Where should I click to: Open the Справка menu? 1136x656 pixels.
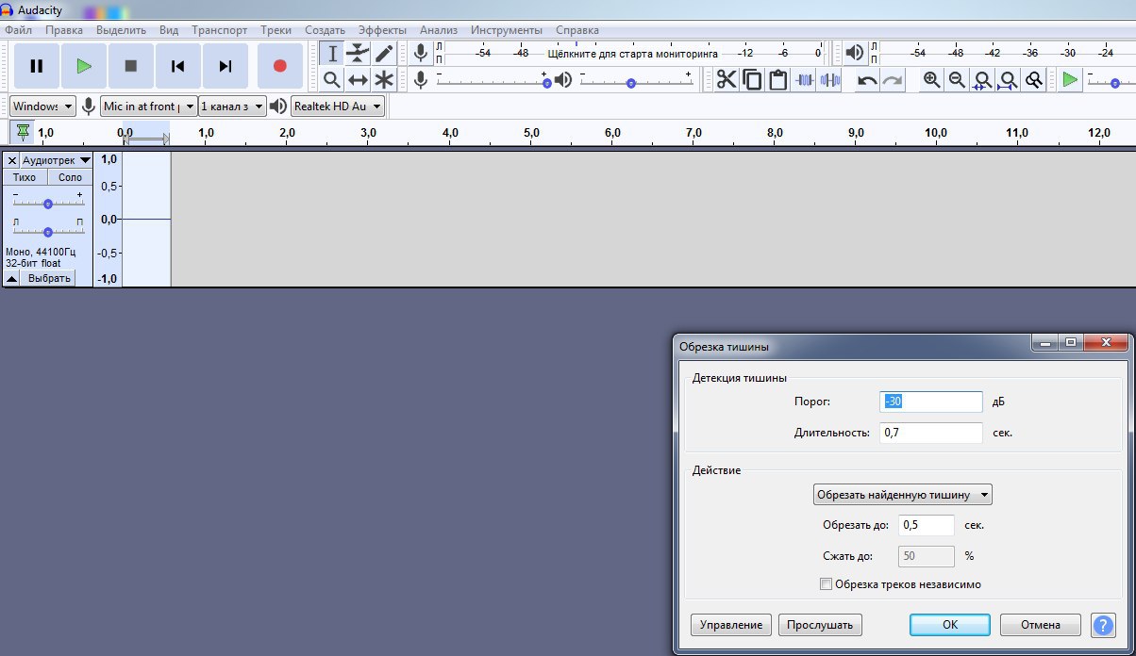(577, 30)
